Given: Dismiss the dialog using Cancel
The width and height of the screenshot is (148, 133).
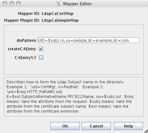Looking at the screenshot, I should pyautogui.click(x=96, y=126).
